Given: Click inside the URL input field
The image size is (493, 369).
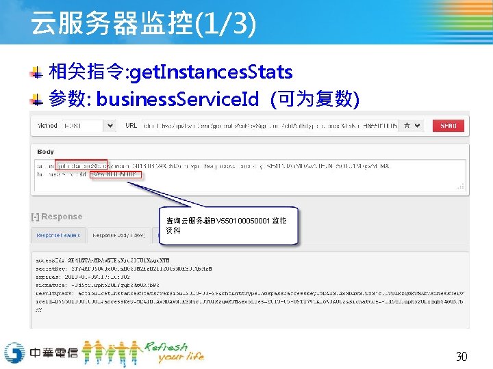Looking at the screenshot, I should point(270,126).
